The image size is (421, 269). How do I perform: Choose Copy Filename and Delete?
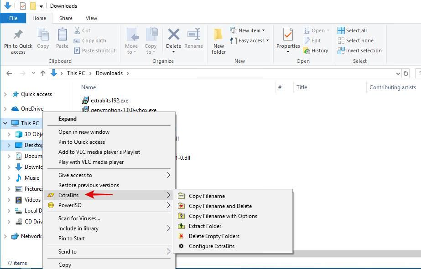tap(233, 206)
